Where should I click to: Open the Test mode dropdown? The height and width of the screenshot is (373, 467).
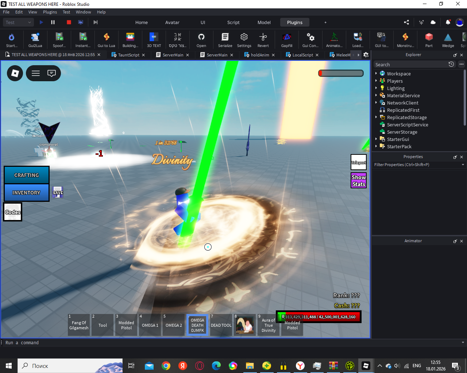(x=19, y=22)
